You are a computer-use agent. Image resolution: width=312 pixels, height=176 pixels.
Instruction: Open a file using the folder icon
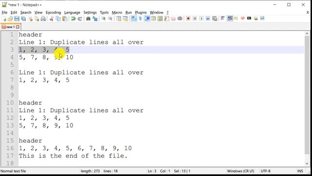[x=10, y=19]
